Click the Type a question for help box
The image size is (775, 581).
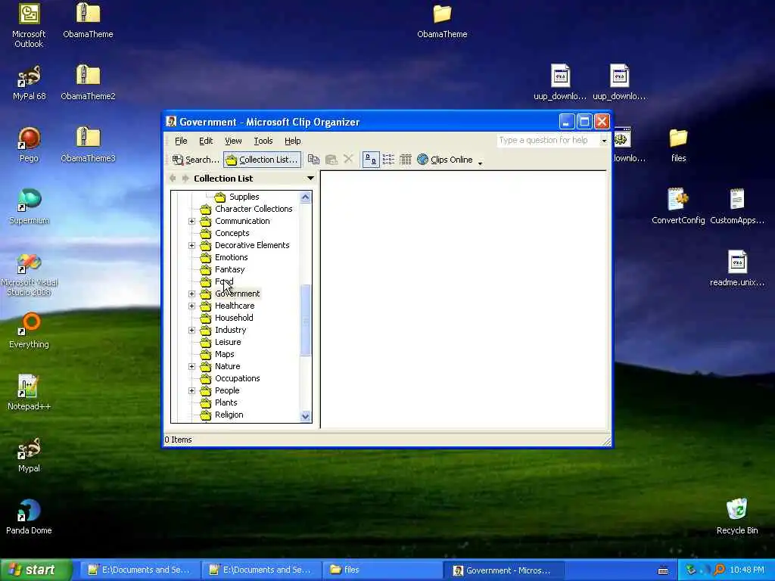coord(548,140)
